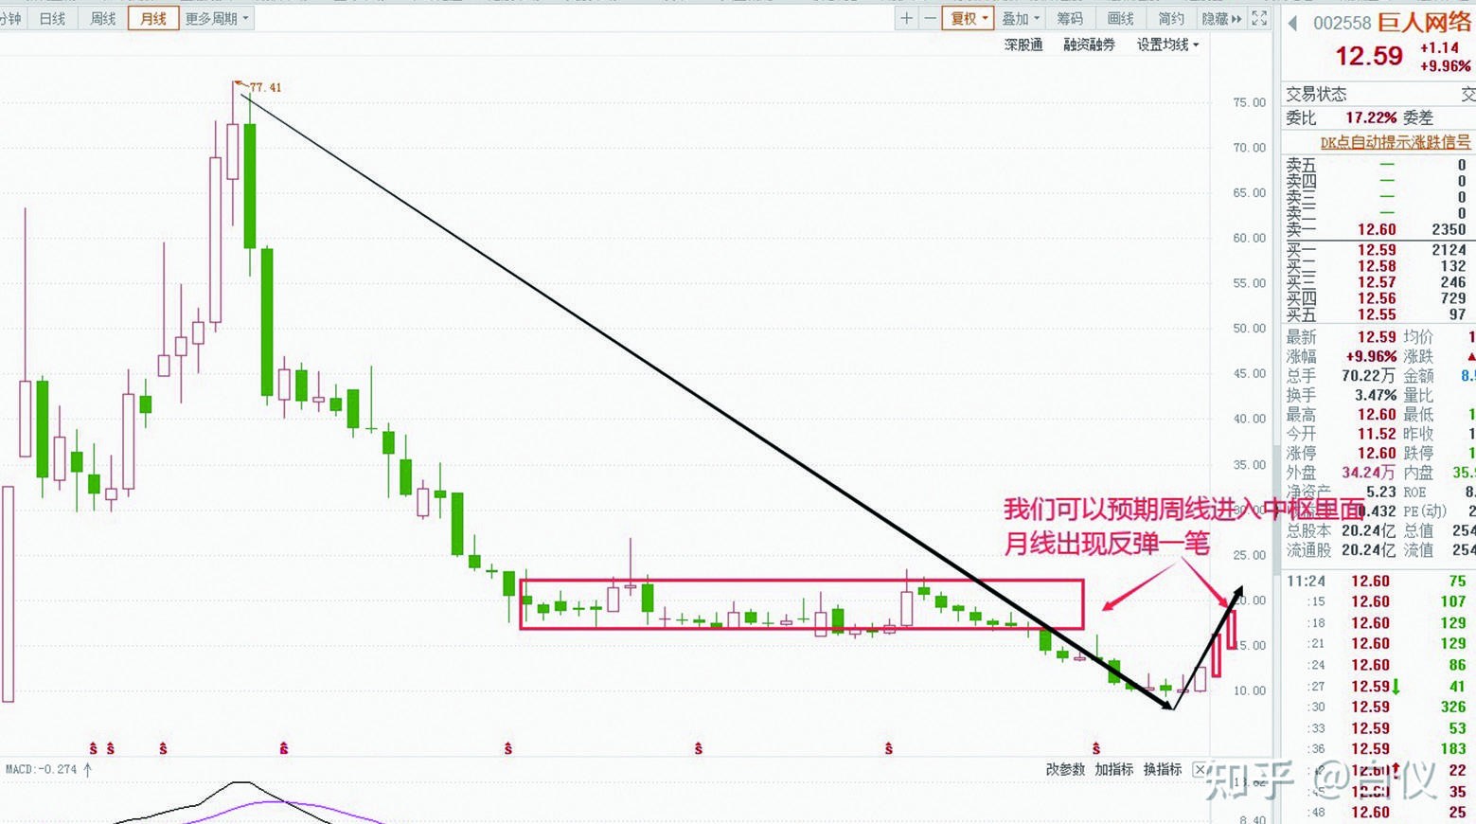This screenshot has height=824, width=1476.
Task: Click the 换指标 switch indicator button
Action: [x=1162, y=770]
